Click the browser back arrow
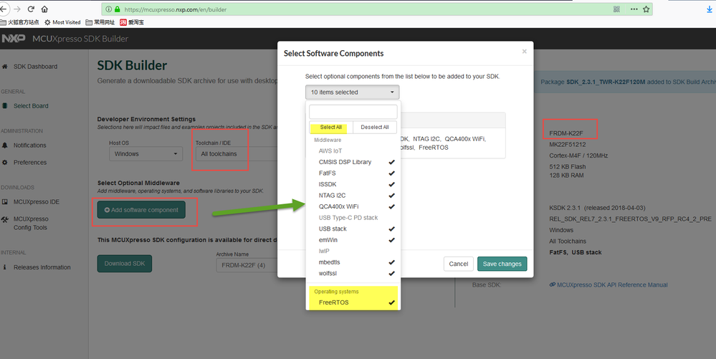Image resolution: width=716 pixels, height=359 pixels. pos(3,9)
